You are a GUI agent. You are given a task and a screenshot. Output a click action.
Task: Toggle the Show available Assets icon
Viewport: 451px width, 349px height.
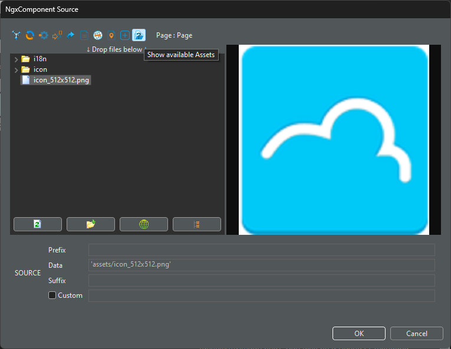pyautogui.click(x=139, y=35)
